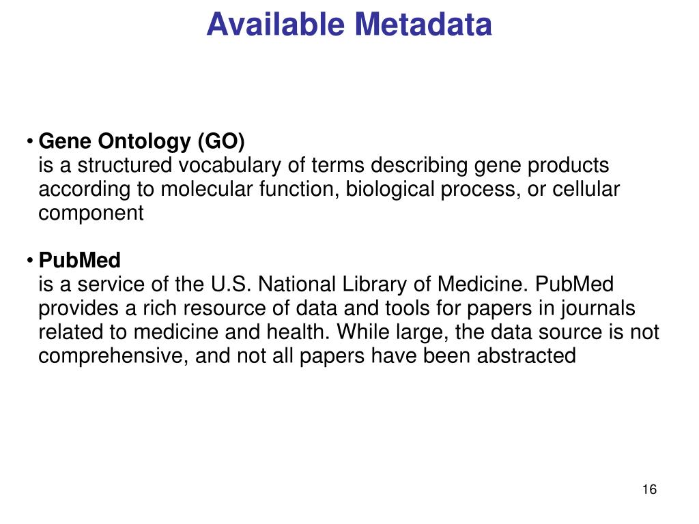The width and height of the screenshot is (699, 524).
Task: Click the phrase 'medicine and health'
Action: (229, 332)
